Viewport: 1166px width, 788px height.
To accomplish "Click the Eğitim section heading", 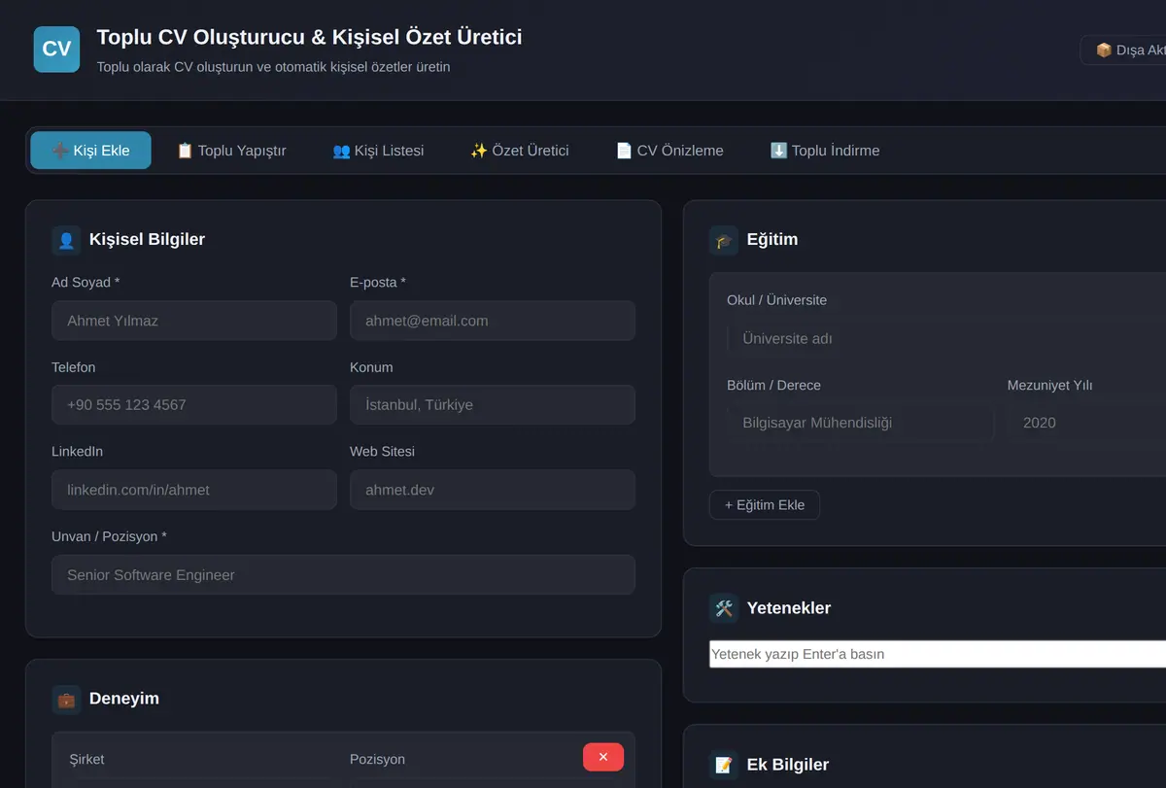I will click(x=772, y=240).
